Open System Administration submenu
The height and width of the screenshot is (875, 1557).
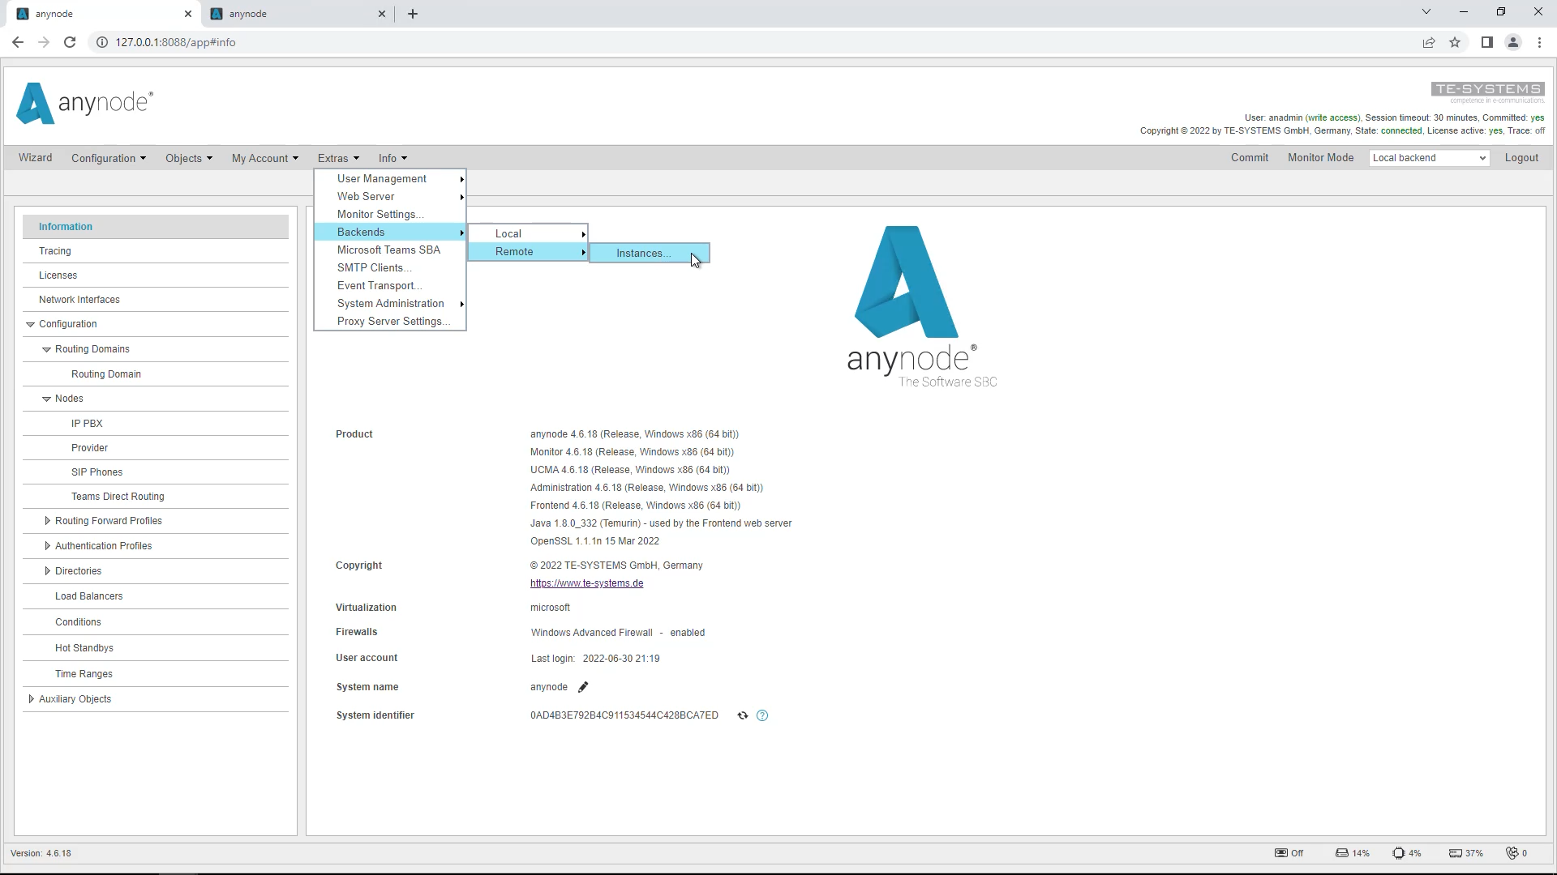pos(390,304)
